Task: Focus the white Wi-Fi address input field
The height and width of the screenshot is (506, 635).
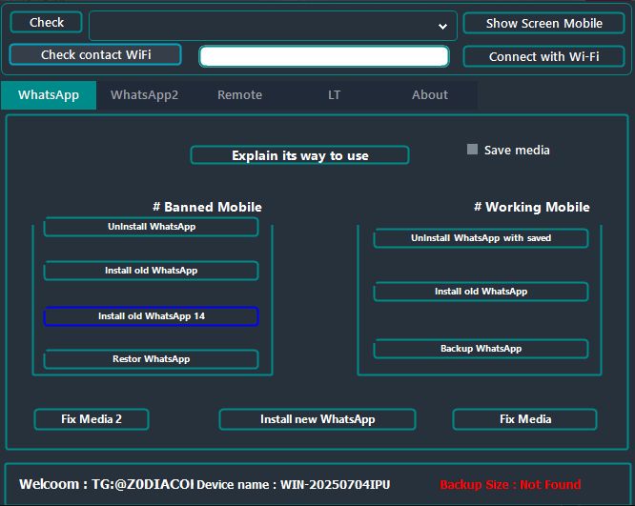Action: [323, 56]
